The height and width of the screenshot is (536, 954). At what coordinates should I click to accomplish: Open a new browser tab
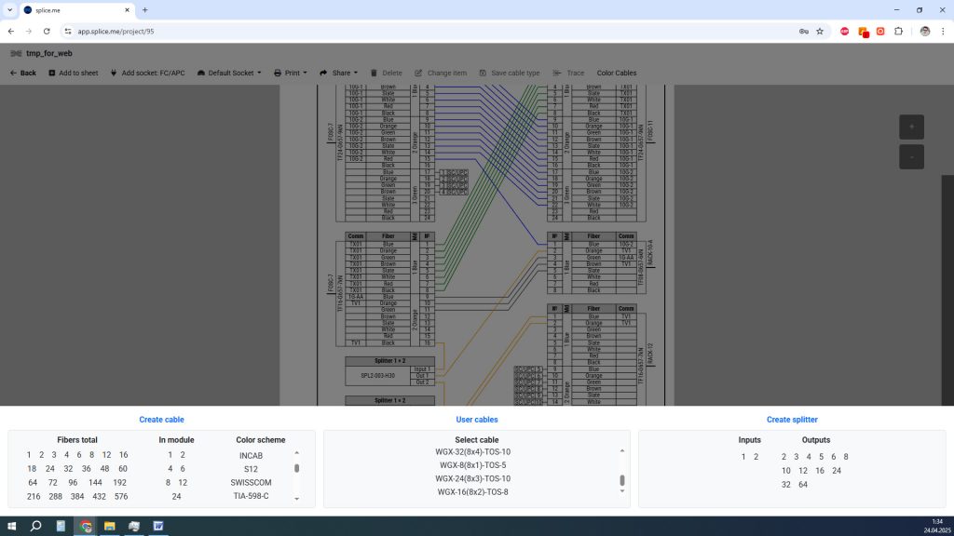pyautogui.click(x=144, y=9)
